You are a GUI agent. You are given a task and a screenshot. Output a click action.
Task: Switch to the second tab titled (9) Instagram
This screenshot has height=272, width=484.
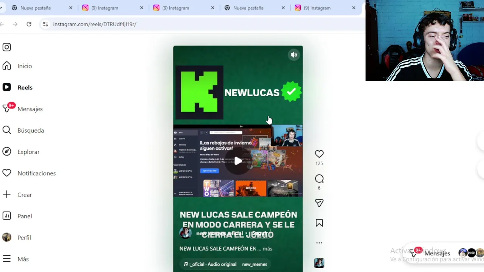(105, 8)
